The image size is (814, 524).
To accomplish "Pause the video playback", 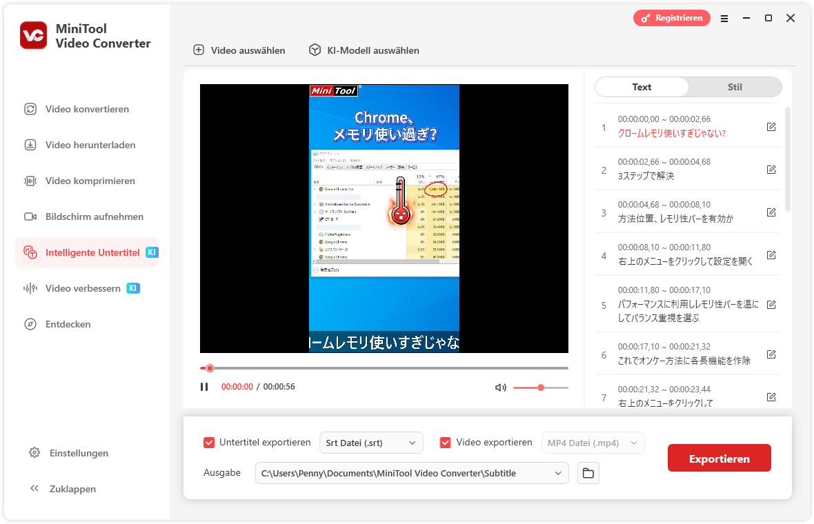I will pyautogui.click(x=204, y=387).
